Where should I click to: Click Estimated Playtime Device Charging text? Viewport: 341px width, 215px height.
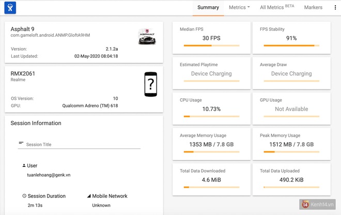(x=211, y=74)
